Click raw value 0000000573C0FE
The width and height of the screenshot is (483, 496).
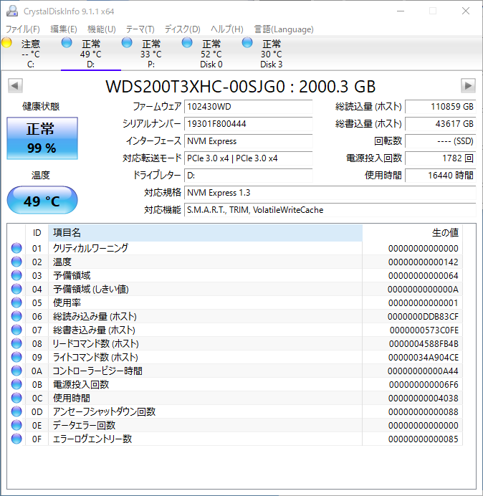click(424, 330)
